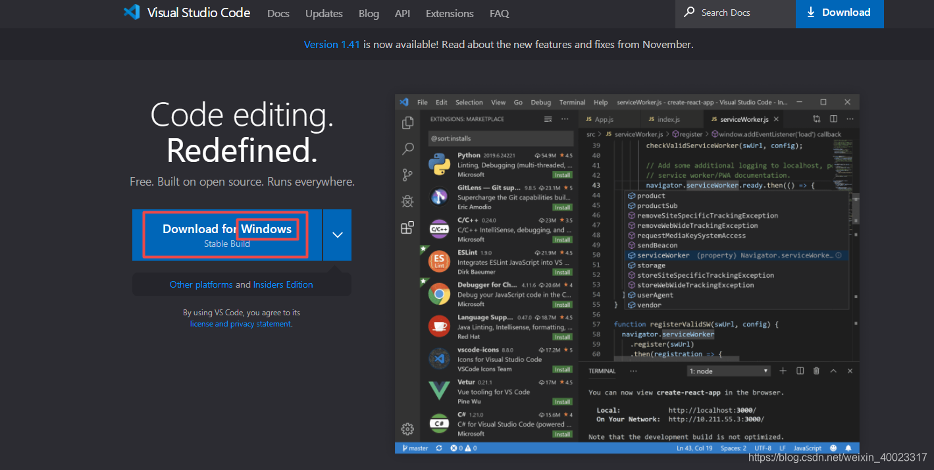
Task: Open the Search icon in the activity bar
Action: [x=408, y=149]
